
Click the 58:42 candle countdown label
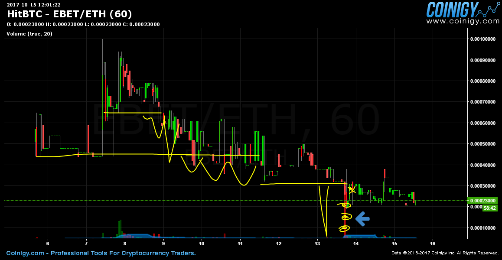[x=491, y=208]
